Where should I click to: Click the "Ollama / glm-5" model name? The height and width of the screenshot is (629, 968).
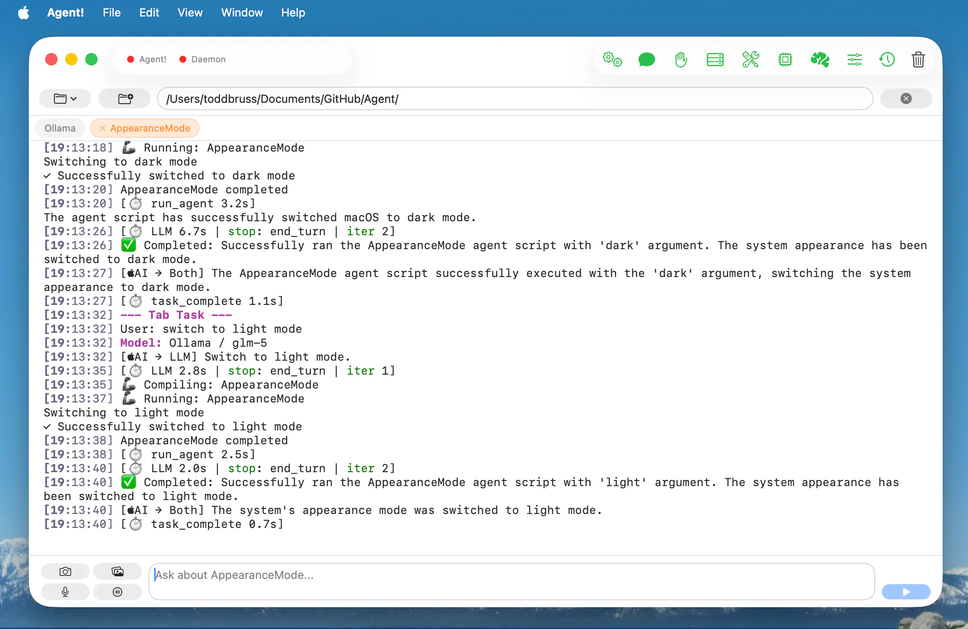[218, 343]
